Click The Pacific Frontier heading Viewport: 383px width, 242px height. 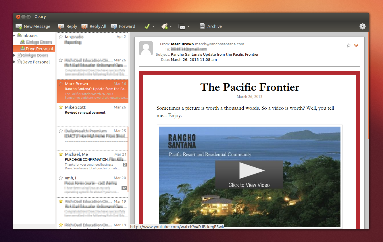tap(249, 87)
